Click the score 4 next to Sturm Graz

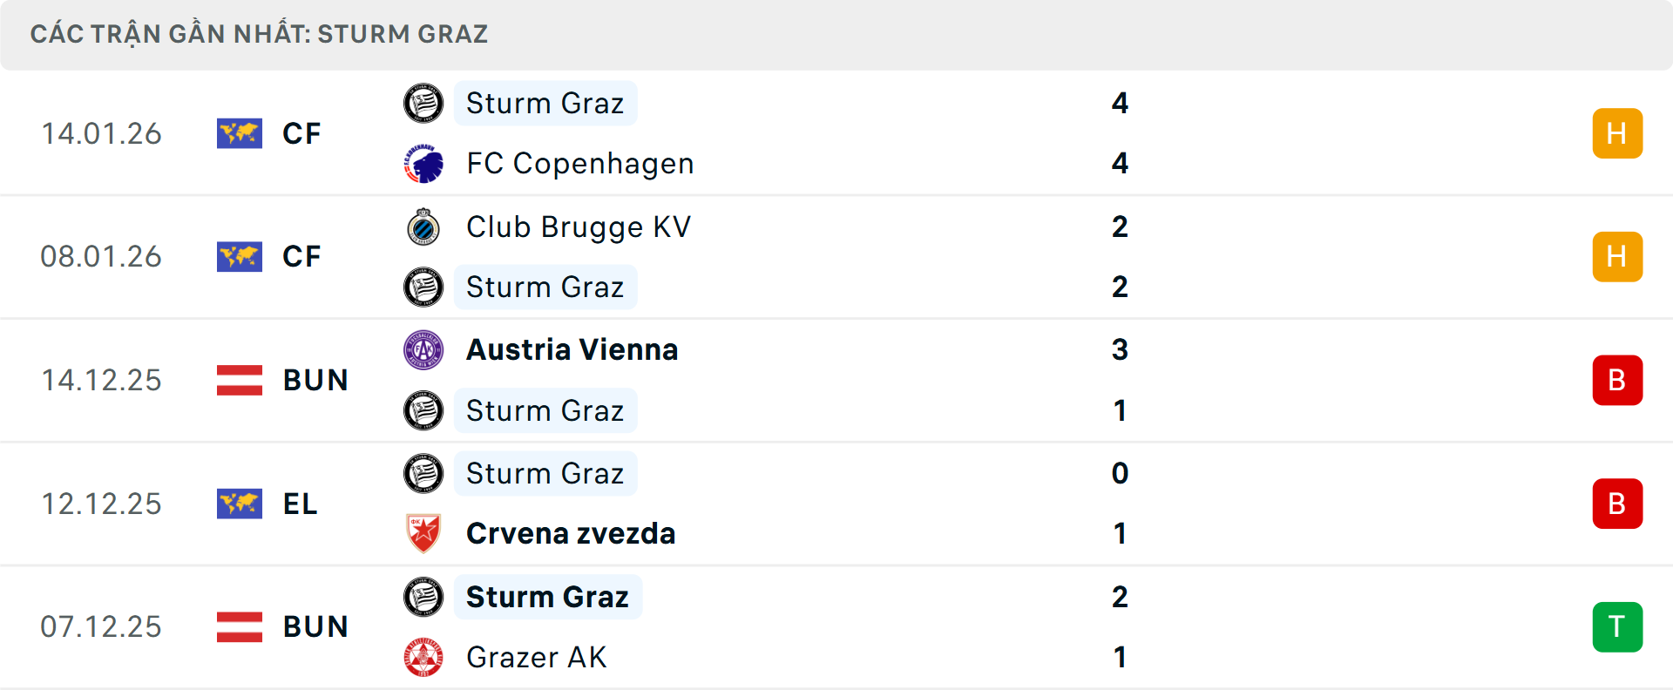point(1122,103)
